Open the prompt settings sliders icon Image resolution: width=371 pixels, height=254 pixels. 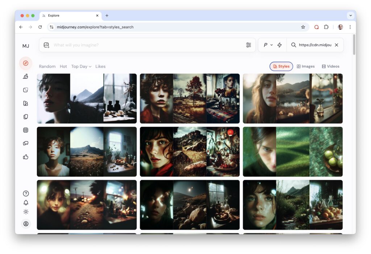point(249,45)
